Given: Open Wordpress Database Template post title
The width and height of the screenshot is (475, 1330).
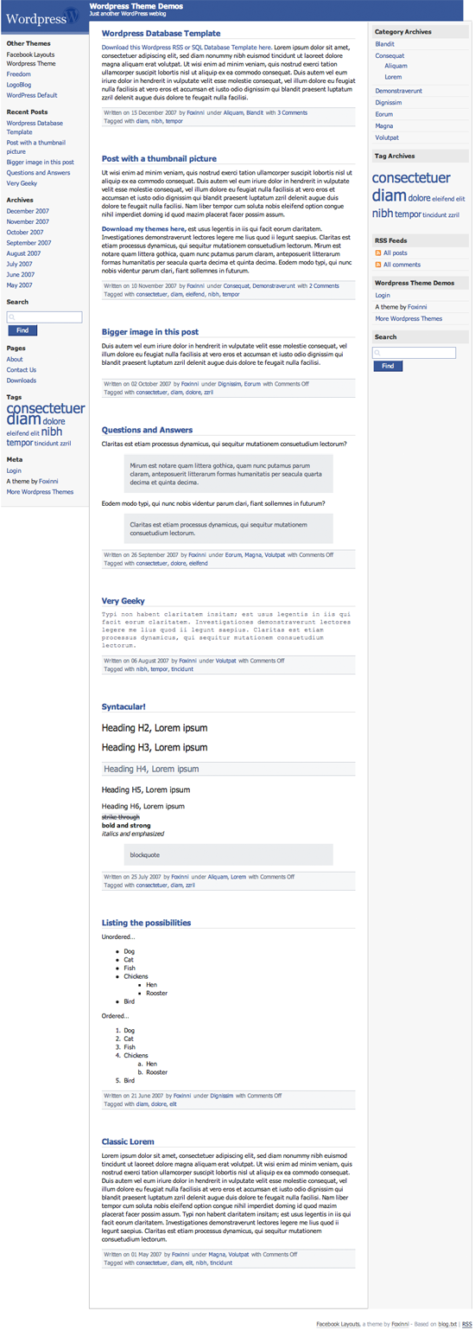Looking at the screenshot, I should point(161,33).
